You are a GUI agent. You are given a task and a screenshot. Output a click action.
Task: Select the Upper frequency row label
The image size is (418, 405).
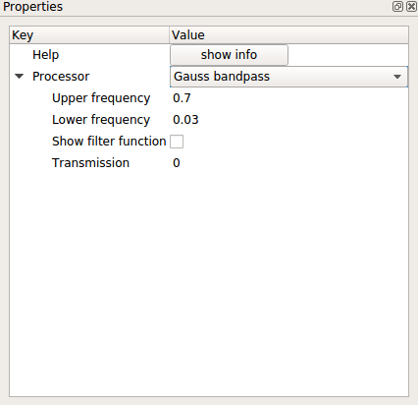click(x=101, y=98)
